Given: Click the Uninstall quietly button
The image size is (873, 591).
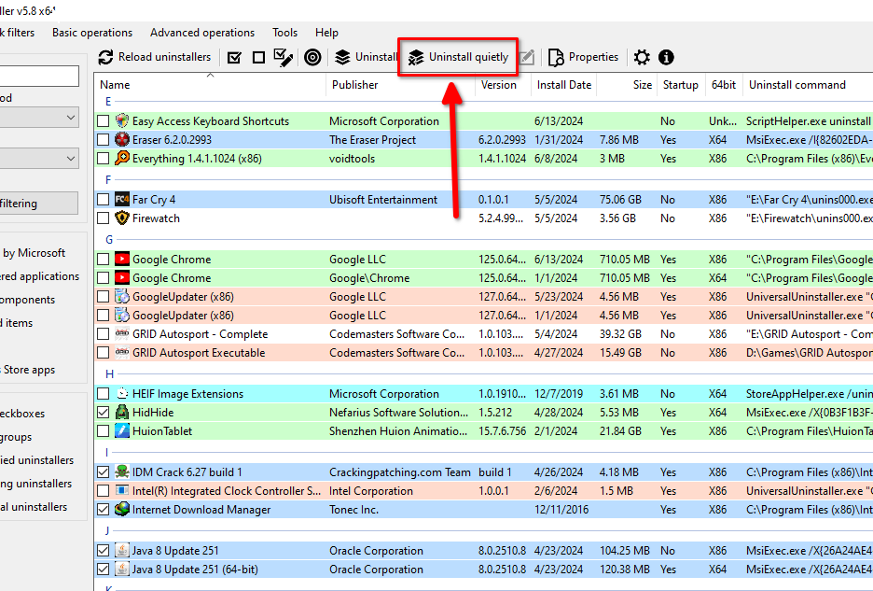Looking at the screenshot, I should (x=458, y=57).
